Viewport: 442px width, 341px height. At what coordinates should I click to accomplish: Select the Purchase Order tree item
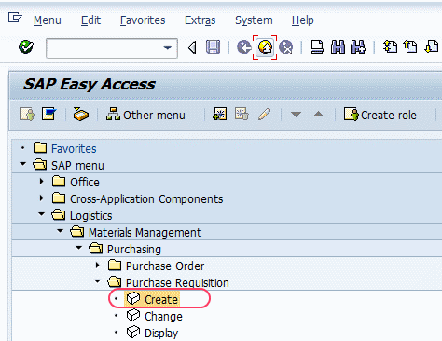[165, 266]
